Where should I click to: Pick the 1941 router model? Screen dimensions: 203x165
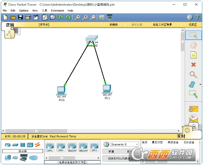pos(61,147)
